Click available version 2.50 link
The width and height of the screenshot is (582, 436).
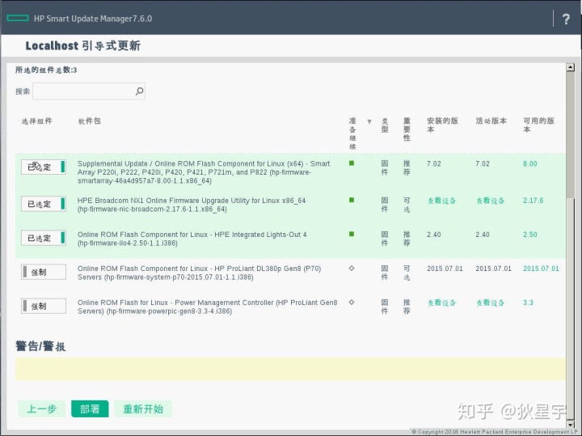(530, 235)
